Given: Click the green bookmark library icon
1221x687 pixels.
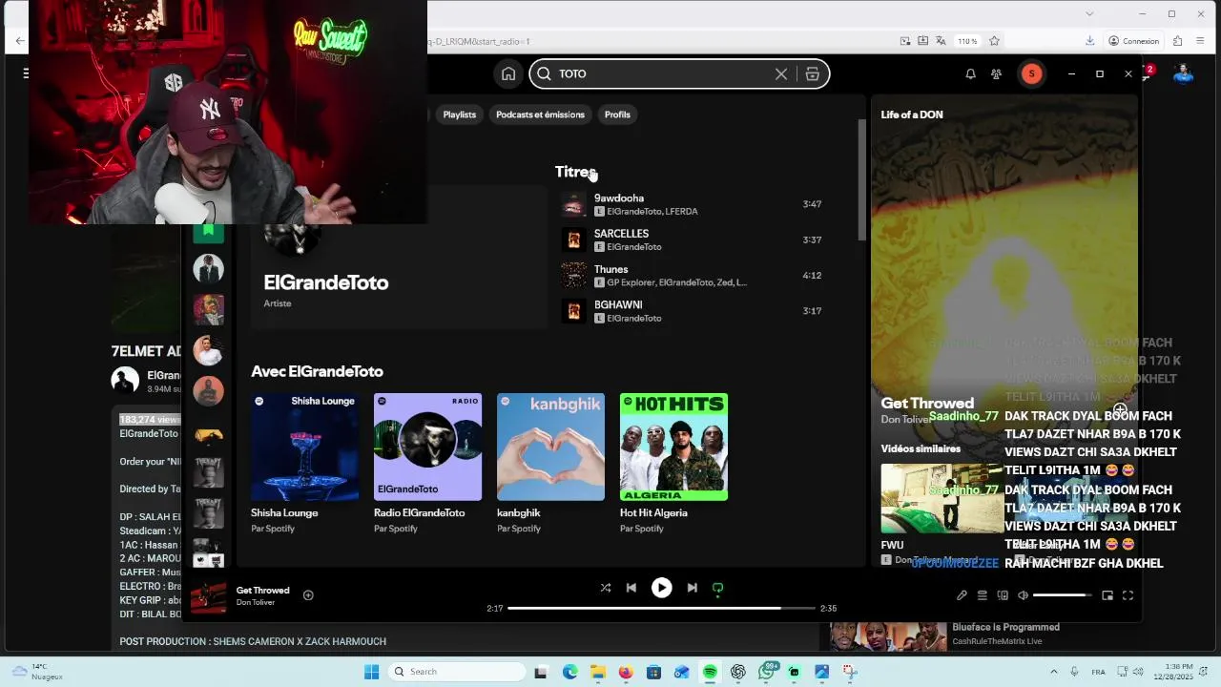Looking at the screenshot, I should (208, 230).
